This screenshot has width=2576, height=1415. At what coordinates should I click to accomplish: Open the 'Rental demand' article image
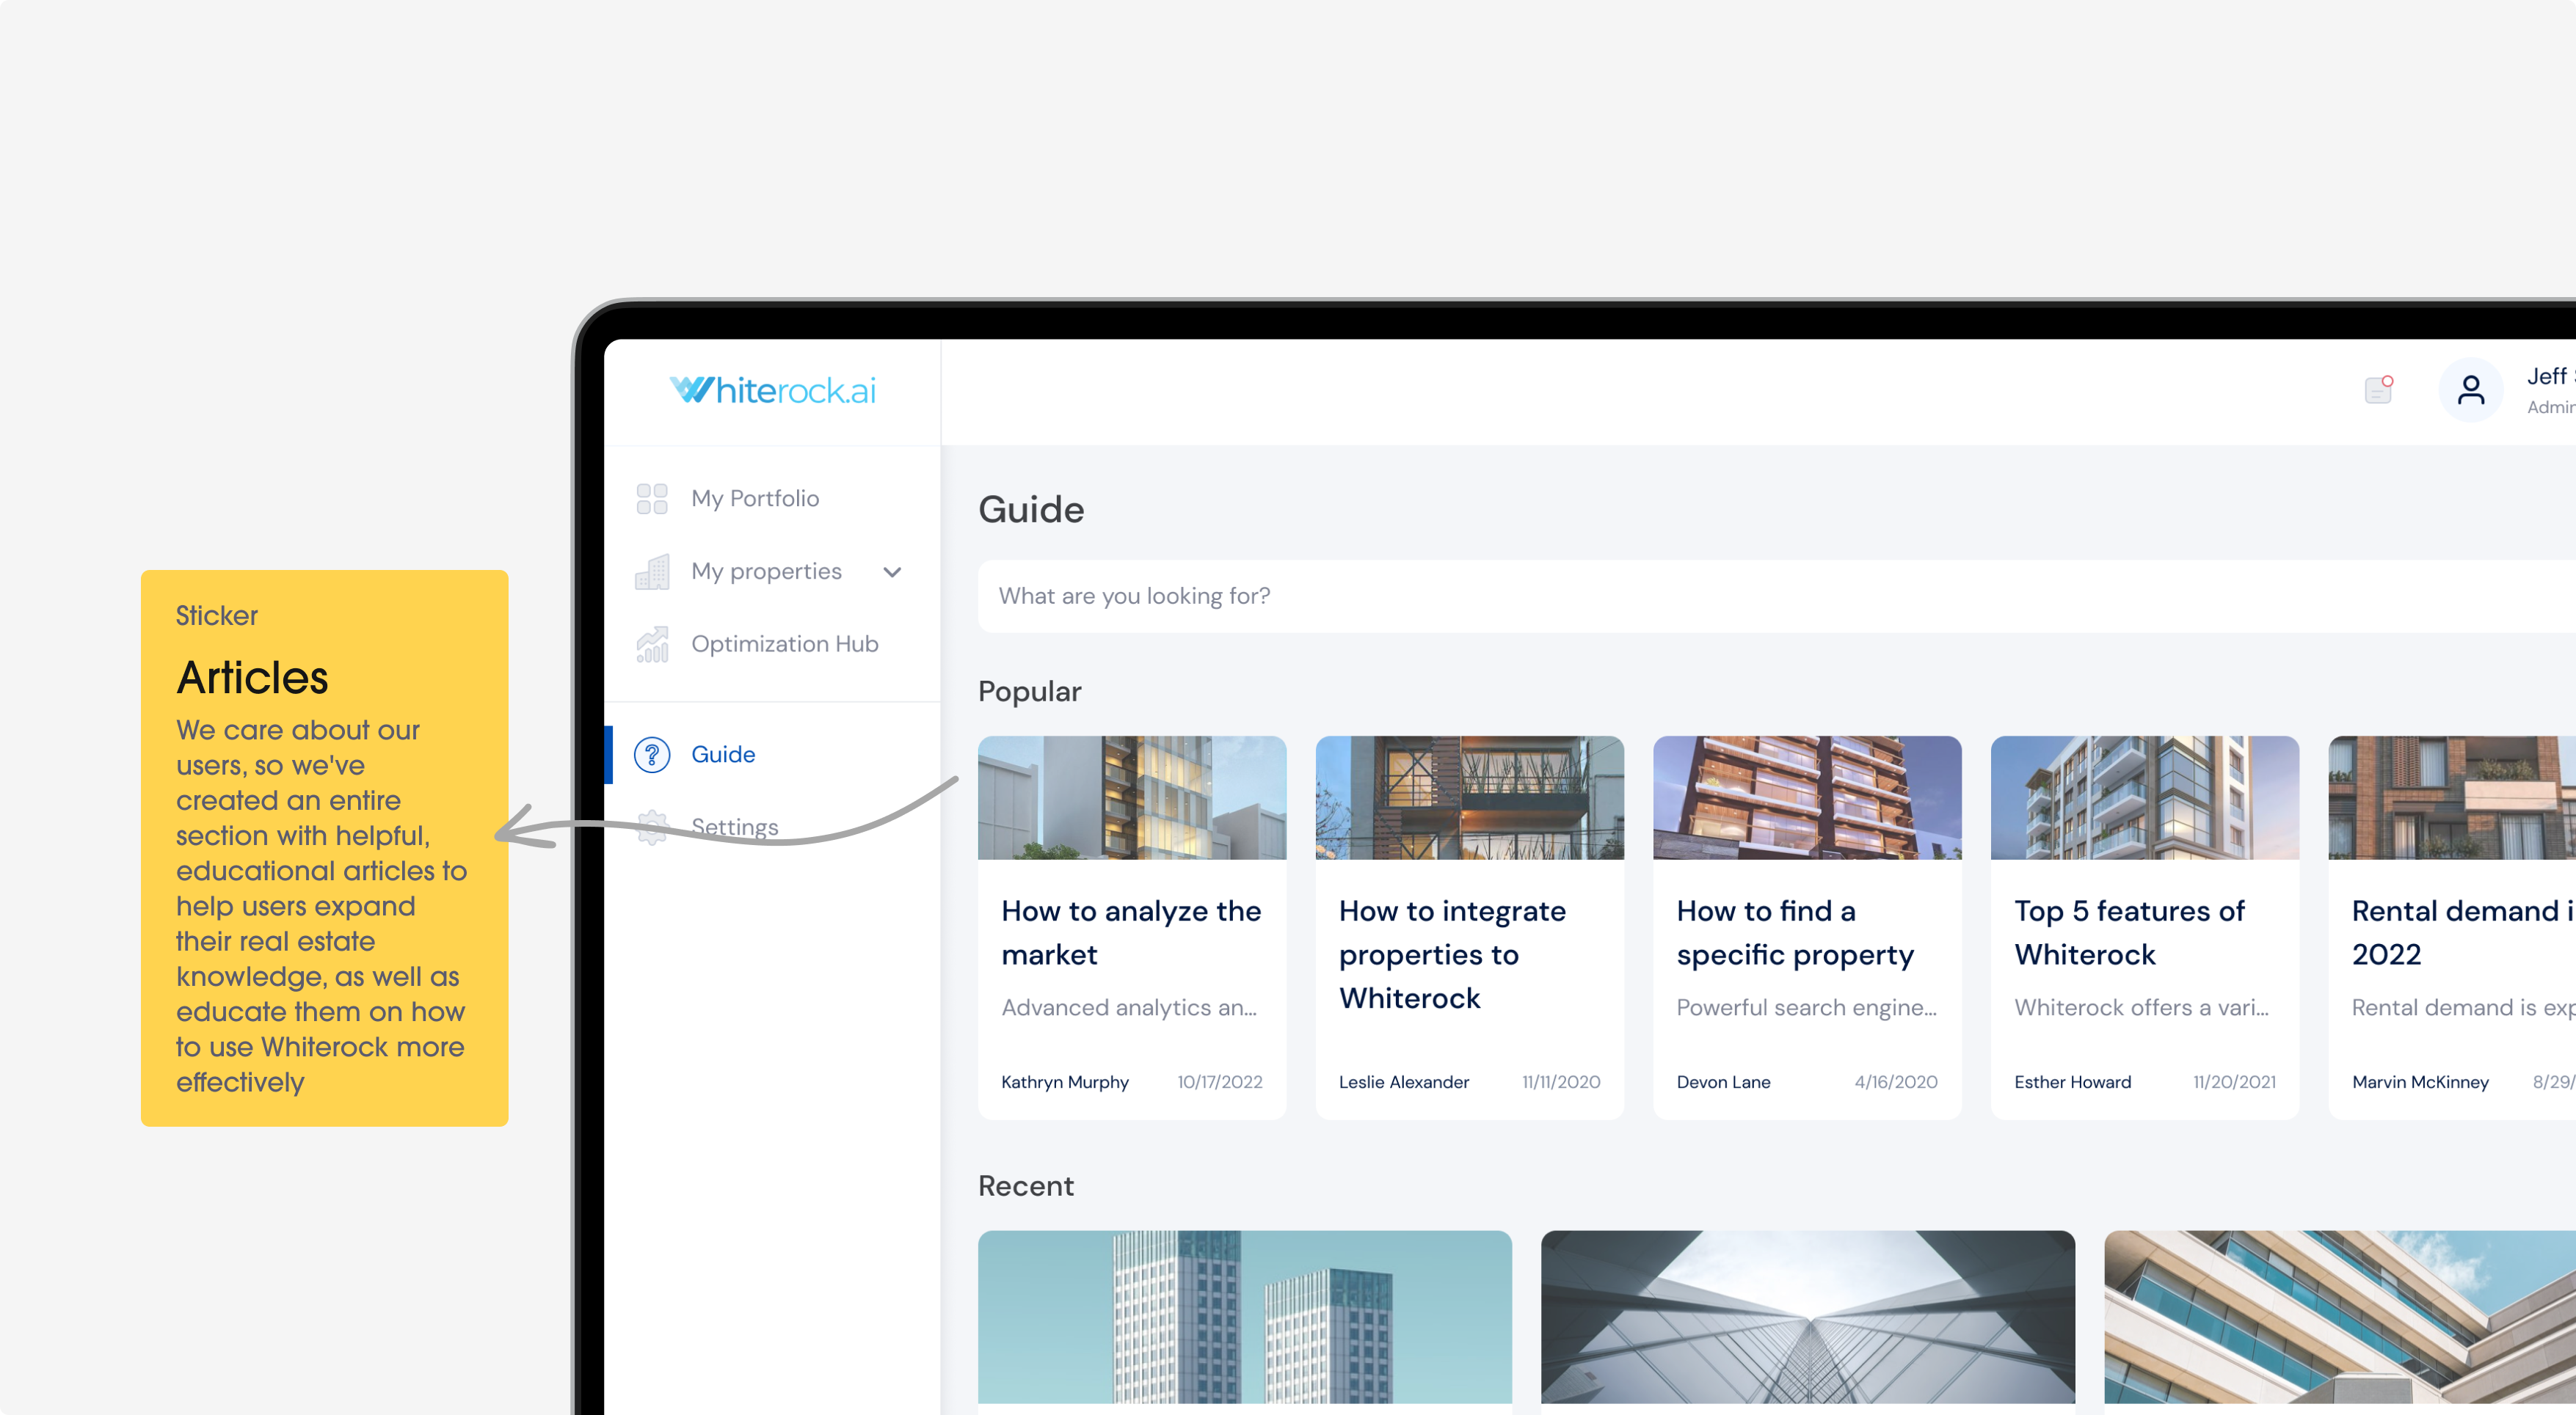[2452, 797]
